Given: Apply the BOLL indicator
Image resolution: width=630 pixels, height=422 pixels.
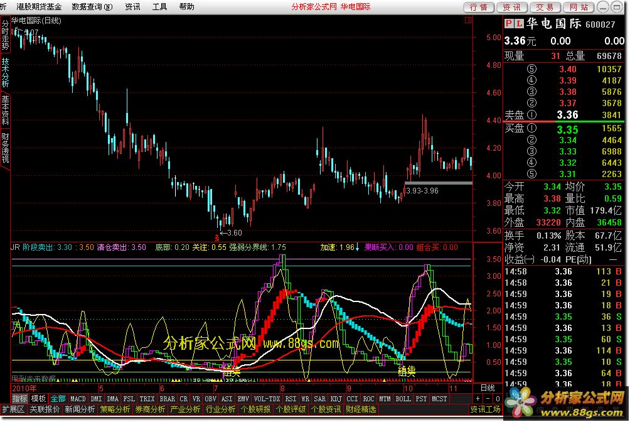Looking at the screenshot, I should click(x=403, y=399).
